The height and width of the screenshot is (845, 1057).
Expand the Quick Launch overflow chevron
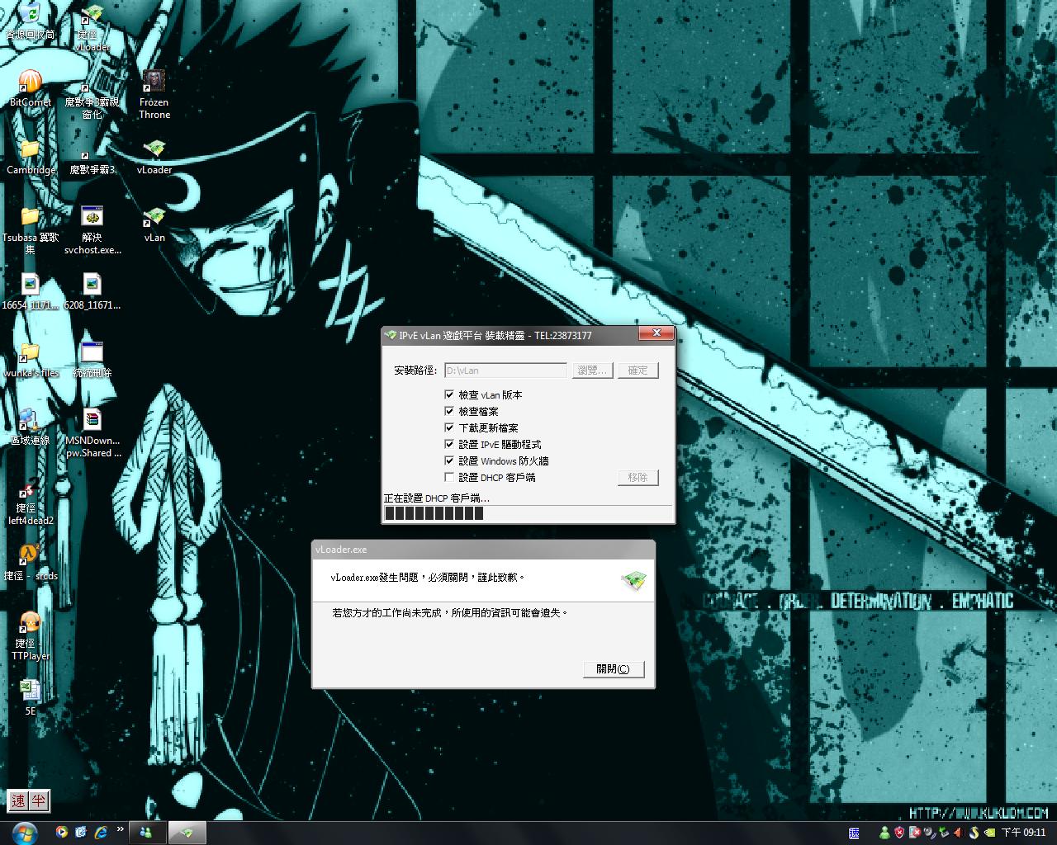[121, 829]
